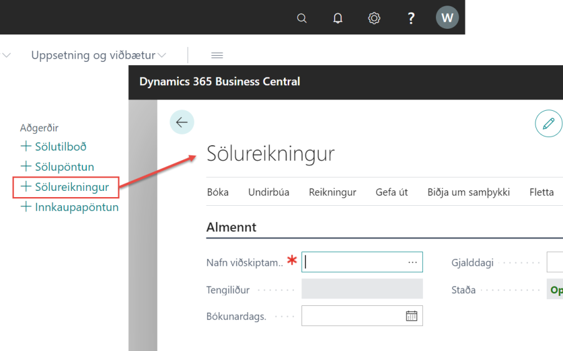This screenshot has width=563, height=351.
Task: Open the Undirbúa menu
Action: click(x=268, y=192)
